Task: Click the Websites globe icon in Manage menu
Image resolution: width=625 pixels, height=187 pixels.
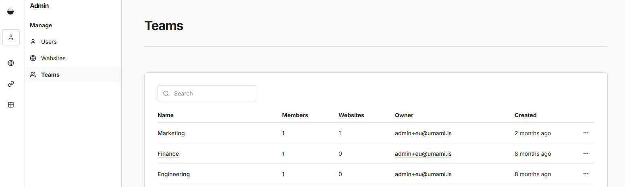Action: 33,58
